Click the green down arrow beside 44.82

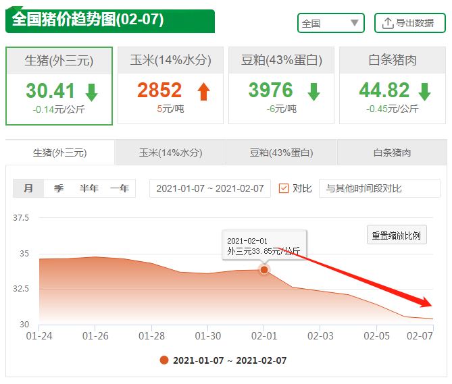424,92
